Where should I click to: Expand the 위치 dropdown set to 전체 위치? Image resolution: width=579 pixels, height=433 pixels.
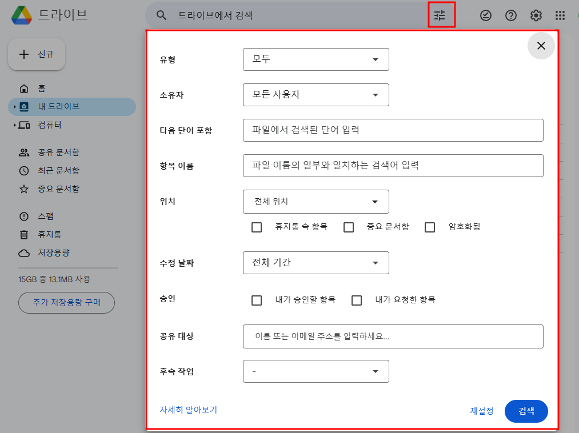316,202
